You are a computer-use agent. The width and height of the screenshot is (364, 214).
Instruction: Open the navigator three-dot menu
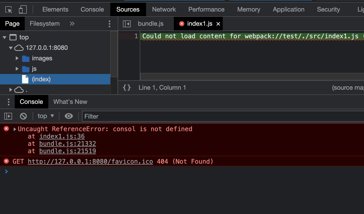110,24
